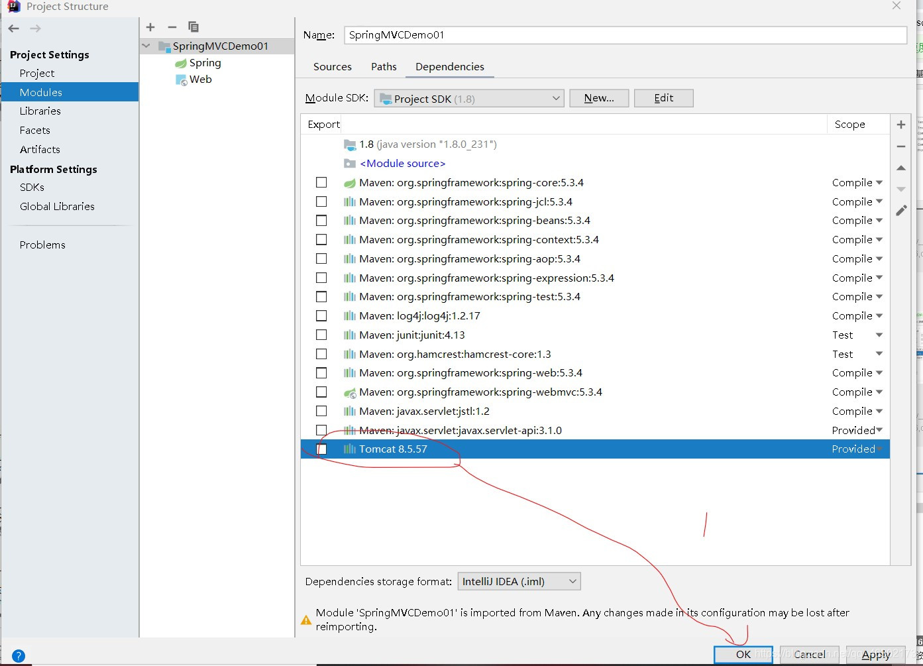
Task: Click the New... SDK button
Action: click(599, 98)
